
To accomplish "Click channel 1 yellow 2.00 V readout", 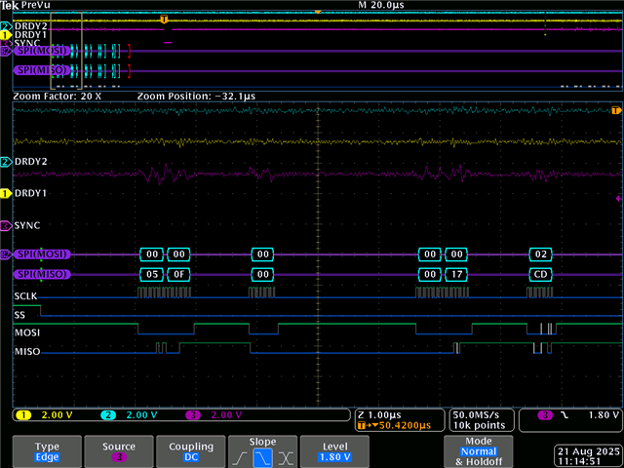I will [44, 415].
